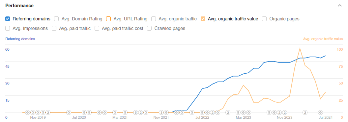
Task: Click the Avg. organic traffic value axis label
Action: tap(323, 39)
